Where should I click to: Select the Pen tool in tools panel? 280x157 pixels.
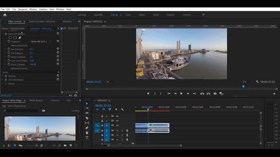[x=87, y=128]
